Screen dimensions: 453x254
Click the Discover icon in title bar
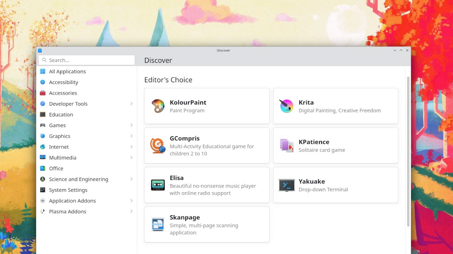pyautogui.click(x=40, y=50)
